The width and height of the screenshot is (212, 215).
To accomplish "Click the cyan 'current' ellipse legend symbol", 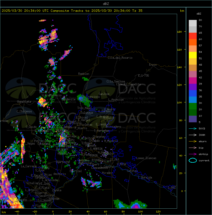I will (x=193, y=160).
